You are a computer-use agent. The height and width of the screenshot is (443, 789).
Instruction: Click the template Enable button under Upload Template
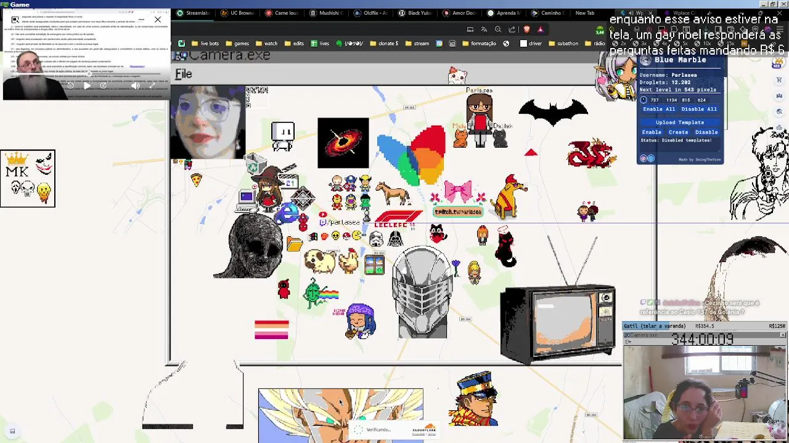(x=652, y=132)
